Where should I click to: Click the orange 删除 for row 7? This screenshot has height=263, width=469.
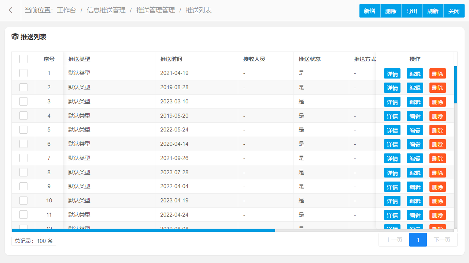tap(437, 159)
